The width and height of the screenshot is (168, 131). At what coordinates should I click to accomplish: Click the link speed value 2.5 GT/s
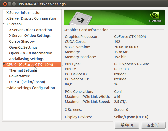coord(121,102)
